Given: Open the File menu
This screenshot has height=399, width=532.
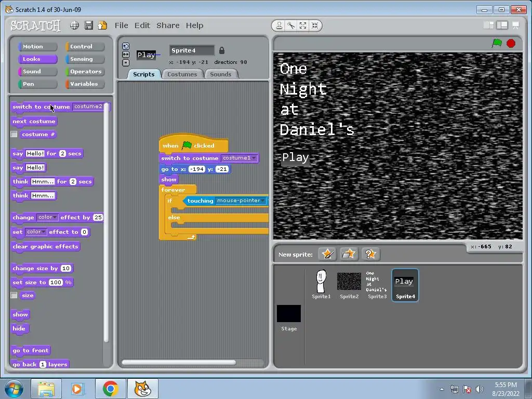Looking at the screenshot, I should pos(121,25).
